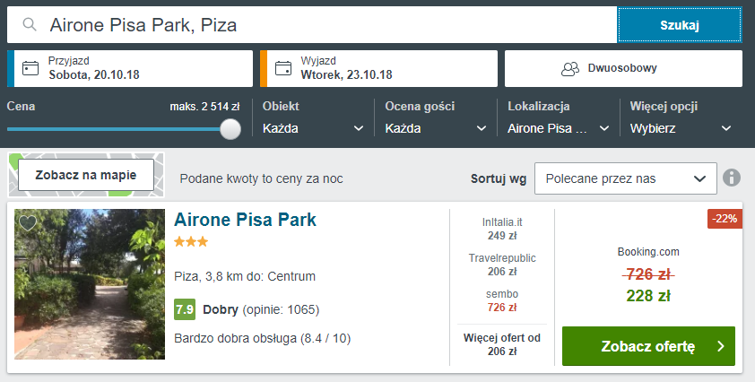Image resolution: width=755 pixels, height=382 pixels.
Task: Expand the Ocena gości filter dropdown
Action: coord(436,128)
